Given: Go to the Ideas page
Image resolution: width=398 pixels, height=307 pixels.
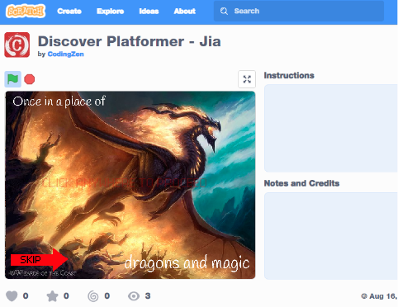Looking at the screenshot, I should coord(149,12).
